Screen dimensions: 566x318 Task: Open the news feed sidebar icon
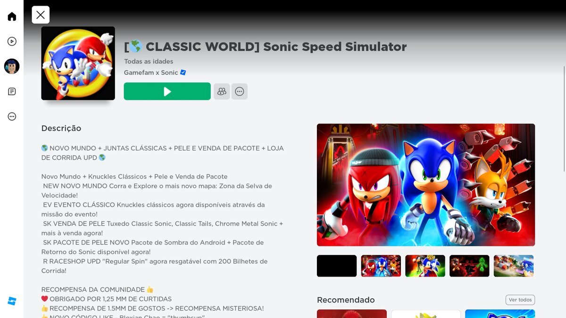12,91
